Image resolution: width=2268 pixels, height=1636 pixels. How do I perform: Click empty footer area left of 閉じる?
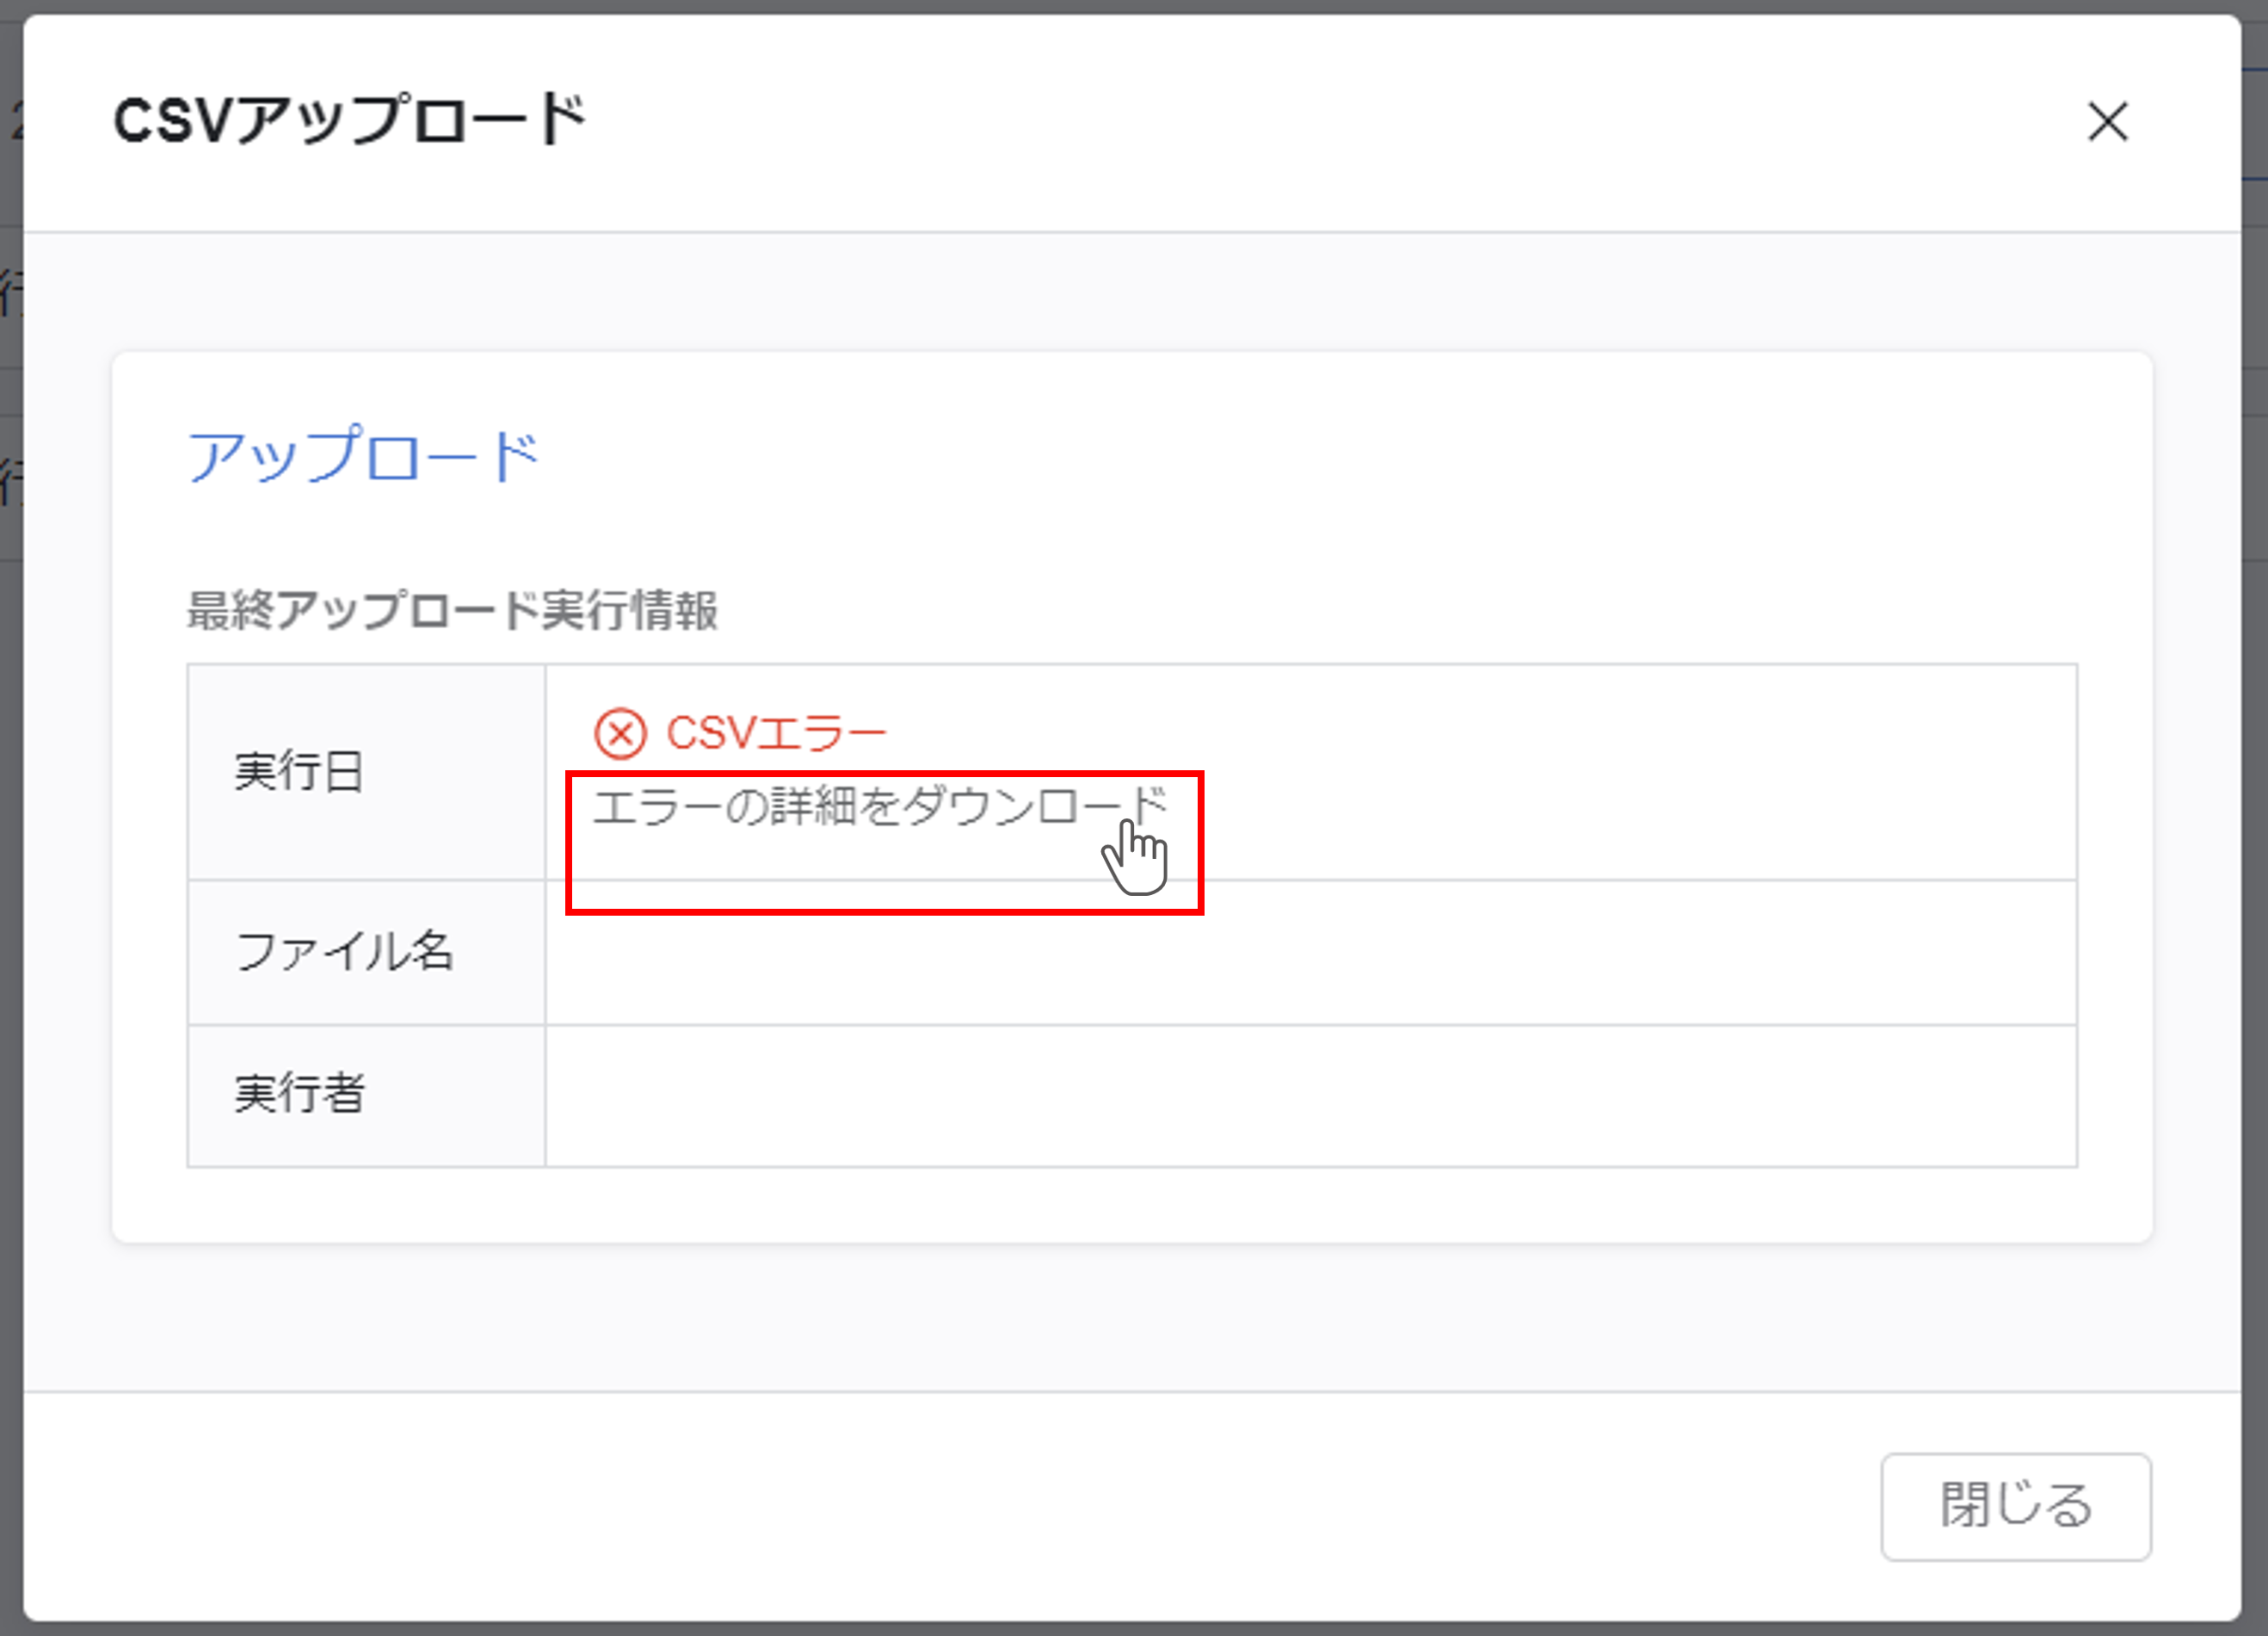(x=1000, y=1506)
